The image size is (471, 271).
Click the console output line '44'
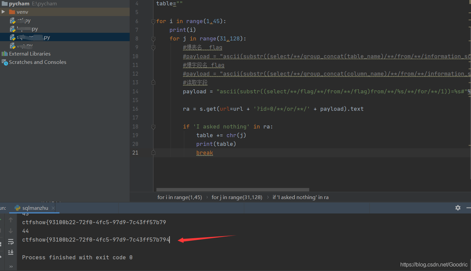coord(25,231)
